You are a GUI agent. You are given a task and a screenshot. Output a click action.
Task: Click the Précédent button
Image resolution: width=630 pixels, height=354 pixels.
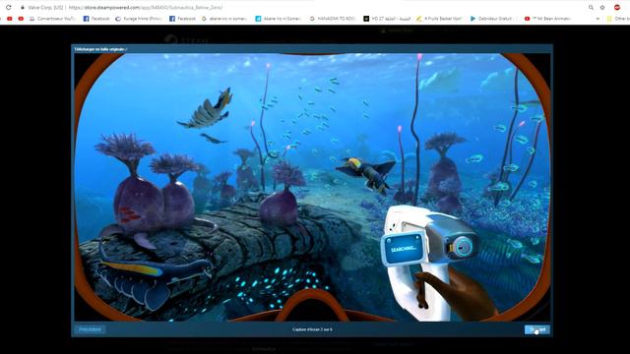coord(90,329)
